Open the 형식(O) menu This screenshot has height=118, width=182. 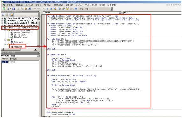click(x=48, y=5)
